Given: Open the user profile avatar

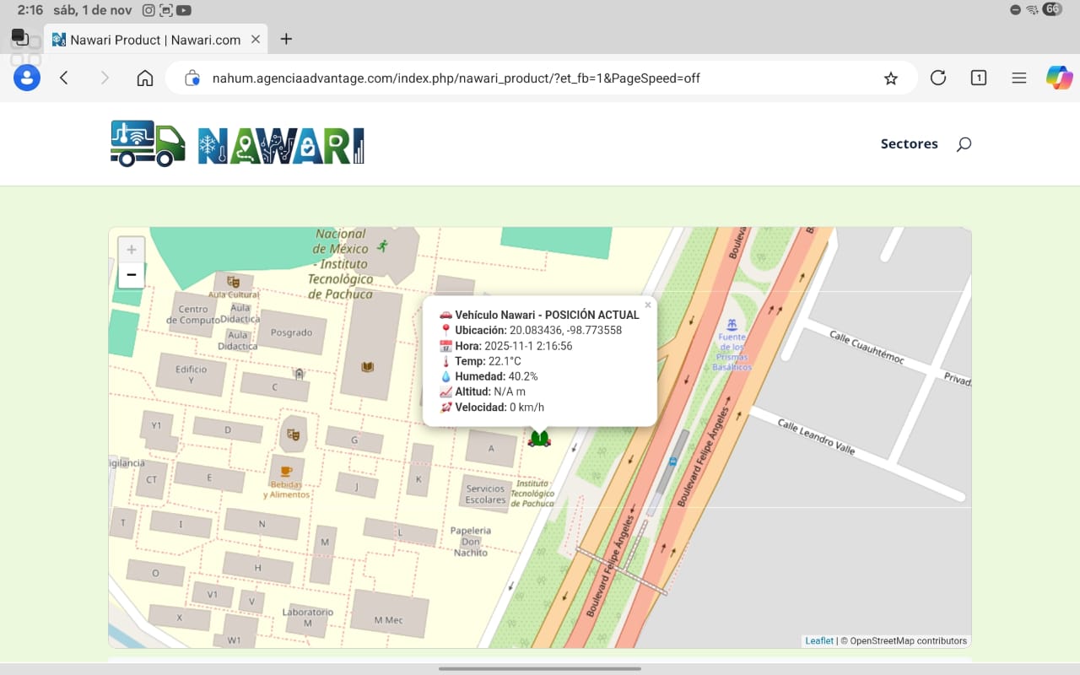Looking at the screenshot, I should click(x=27, y=78).
